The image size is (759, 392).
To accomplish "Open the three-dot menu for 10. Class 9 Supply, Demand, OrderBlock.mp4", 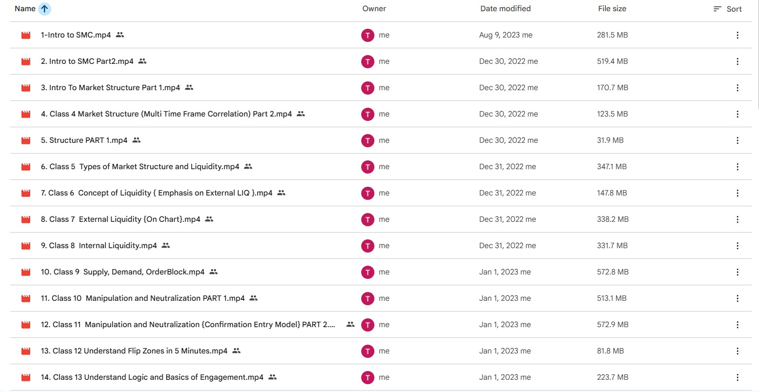I will 737,272.
